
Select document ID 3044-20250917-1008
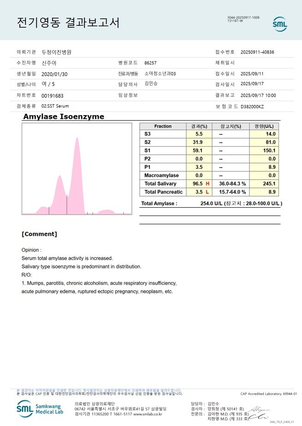pyautogui.click(x=243, y=18)
